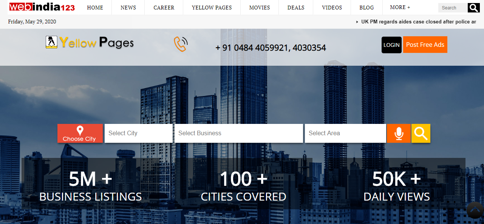This screenshot has height=224, width=484.
Task: Click the yellow magnifier search button
Action: pyautogui.click(x=421, y=133)
